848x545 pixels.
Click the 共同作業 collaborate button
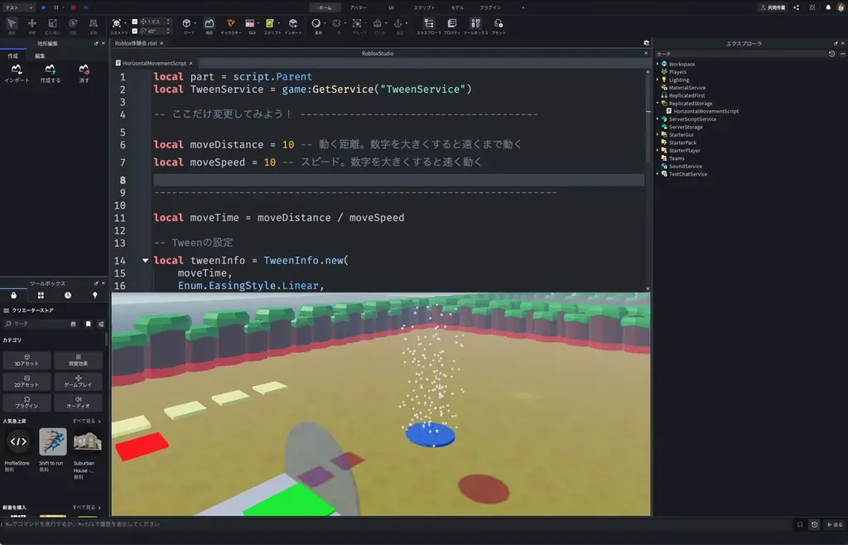tap(773, 7)
